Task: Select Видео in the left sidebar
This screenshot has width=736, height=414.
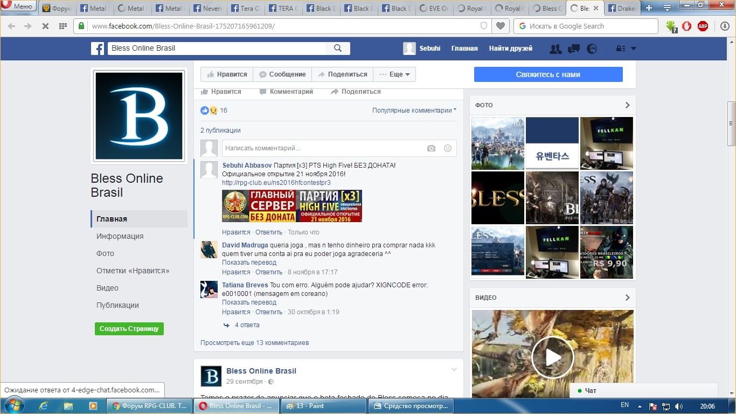Action: 107,288
